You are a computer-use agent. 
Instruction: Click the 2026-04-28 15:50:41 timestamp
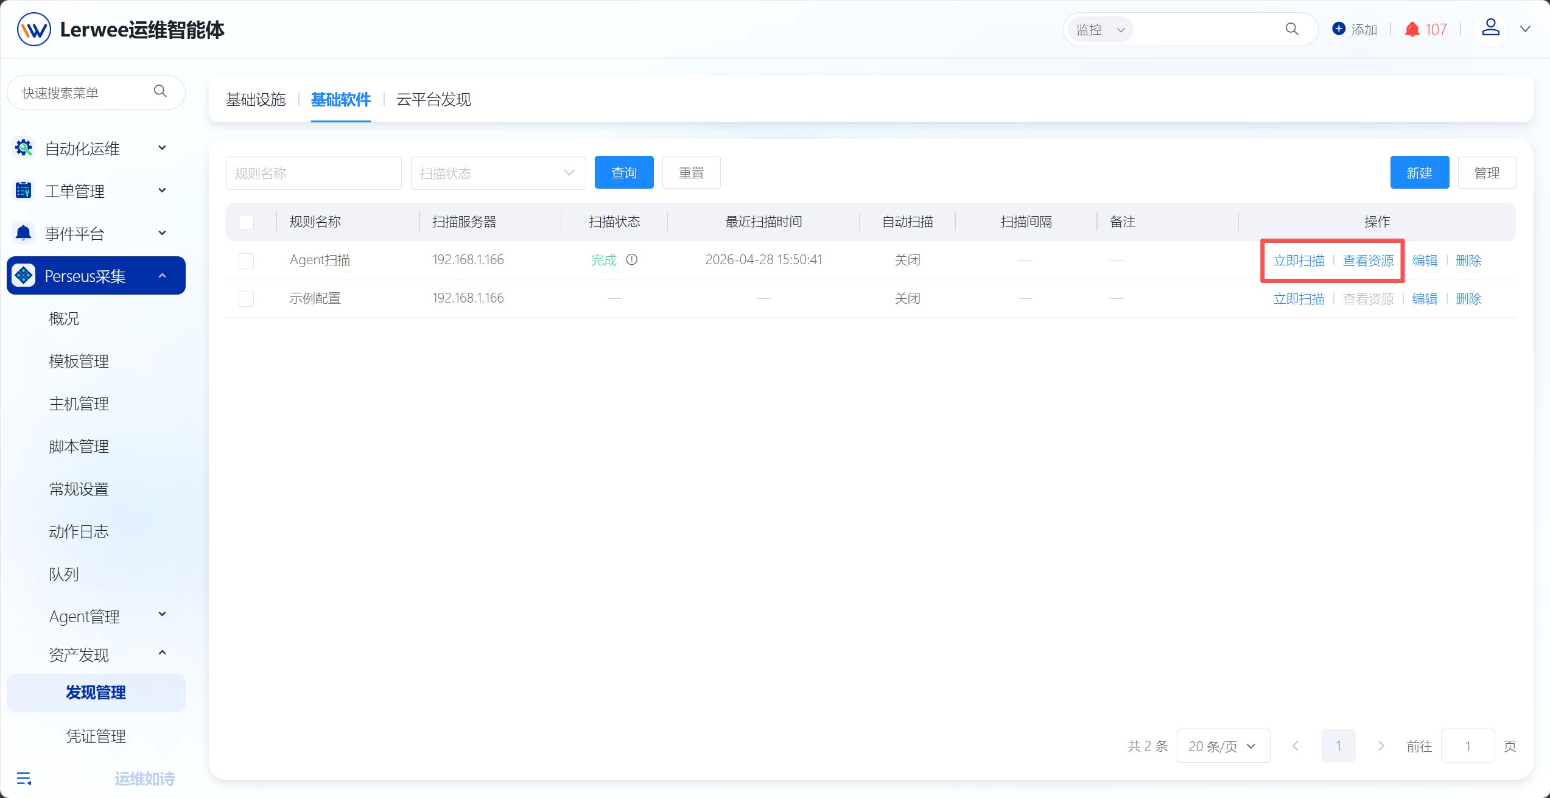click(x=763, y=260)
